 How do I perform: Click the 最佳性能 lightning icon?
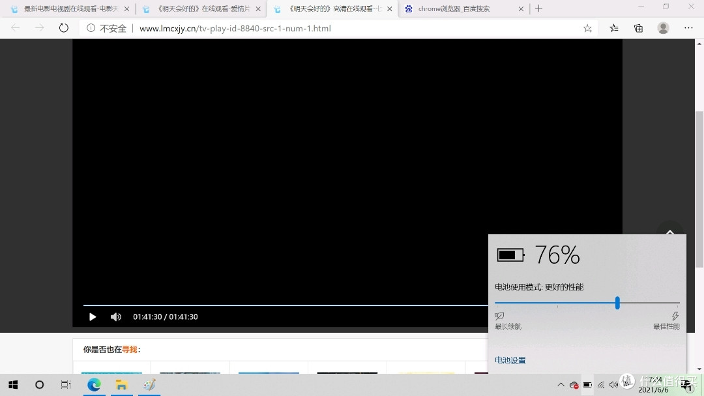point(675,316)
